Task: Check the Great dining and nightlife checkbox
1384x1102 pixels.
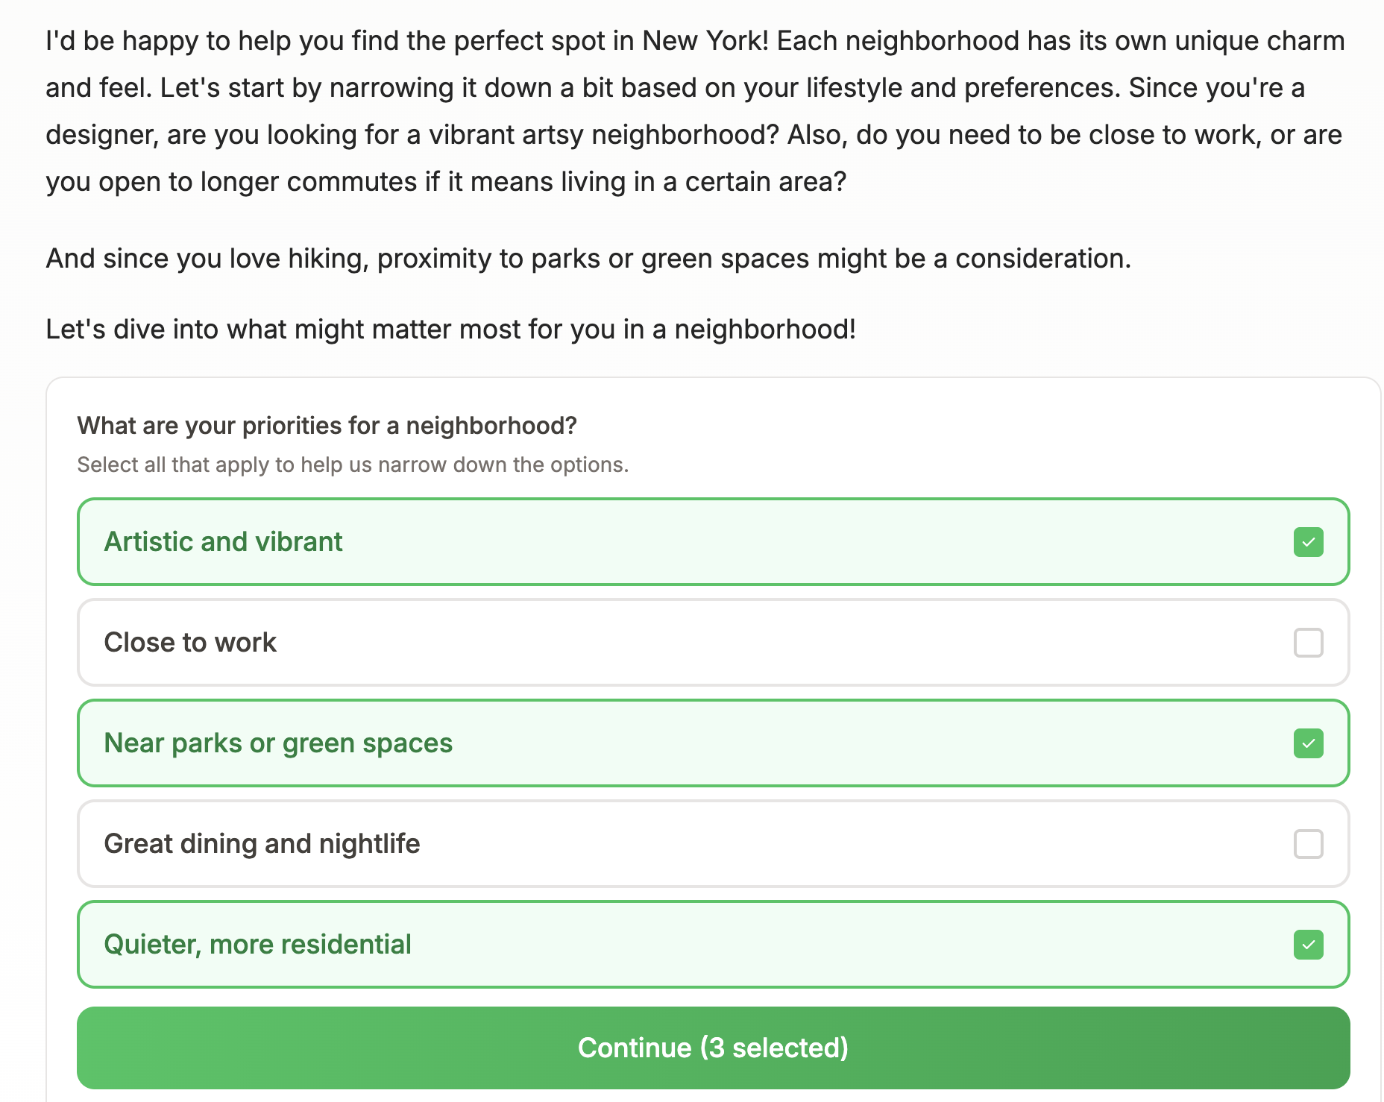Action: click(x=1308, y=844)
